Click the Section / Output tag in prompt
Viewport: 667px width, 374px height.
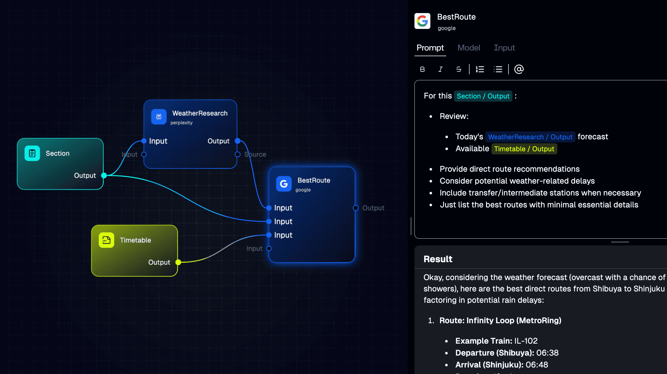click(x=483, y=96)
